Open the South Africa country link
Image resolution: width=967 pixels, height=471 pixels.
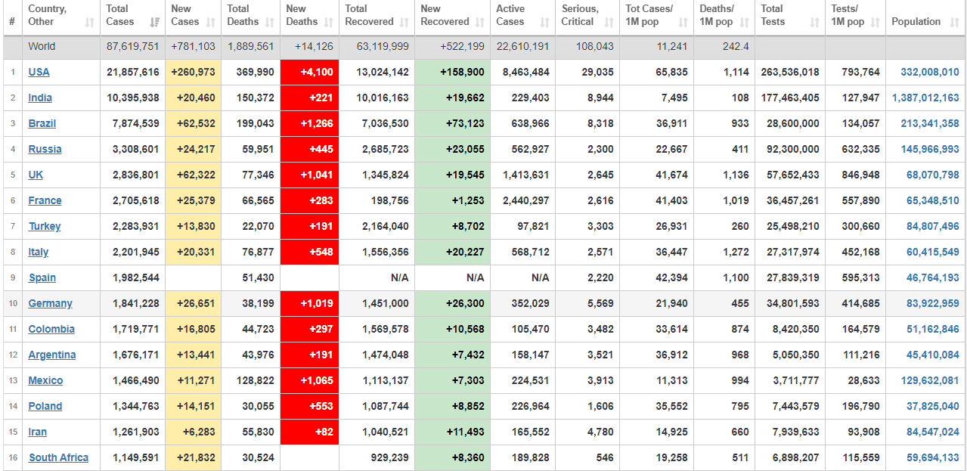coord(59,458)
